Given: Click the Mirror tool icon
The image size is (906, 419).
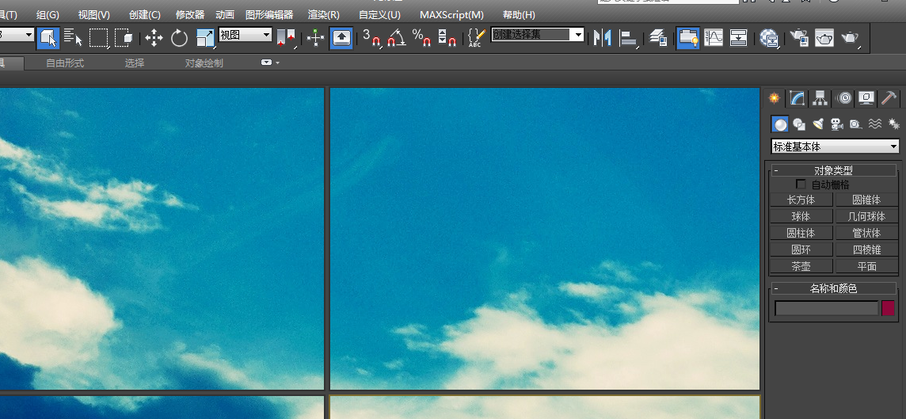Looking at the screenshot, I should click(602, 37).
